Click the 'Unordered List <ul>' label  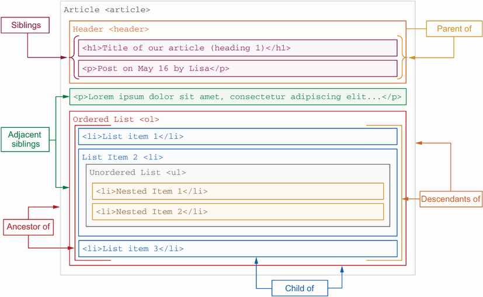(x=138, y=173)
